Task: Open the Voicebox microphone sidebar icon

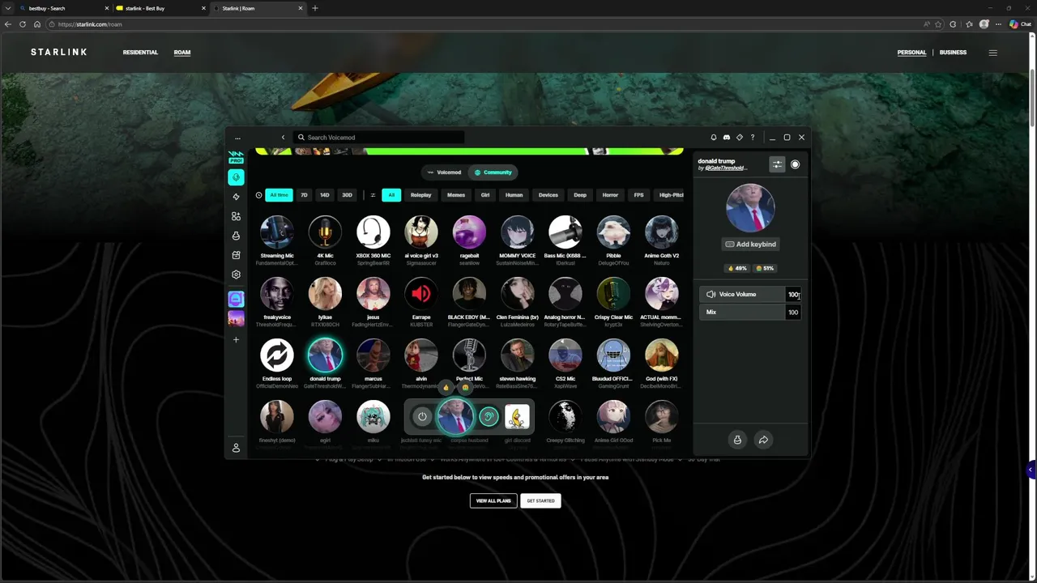Action: click(x=236, y=177)
